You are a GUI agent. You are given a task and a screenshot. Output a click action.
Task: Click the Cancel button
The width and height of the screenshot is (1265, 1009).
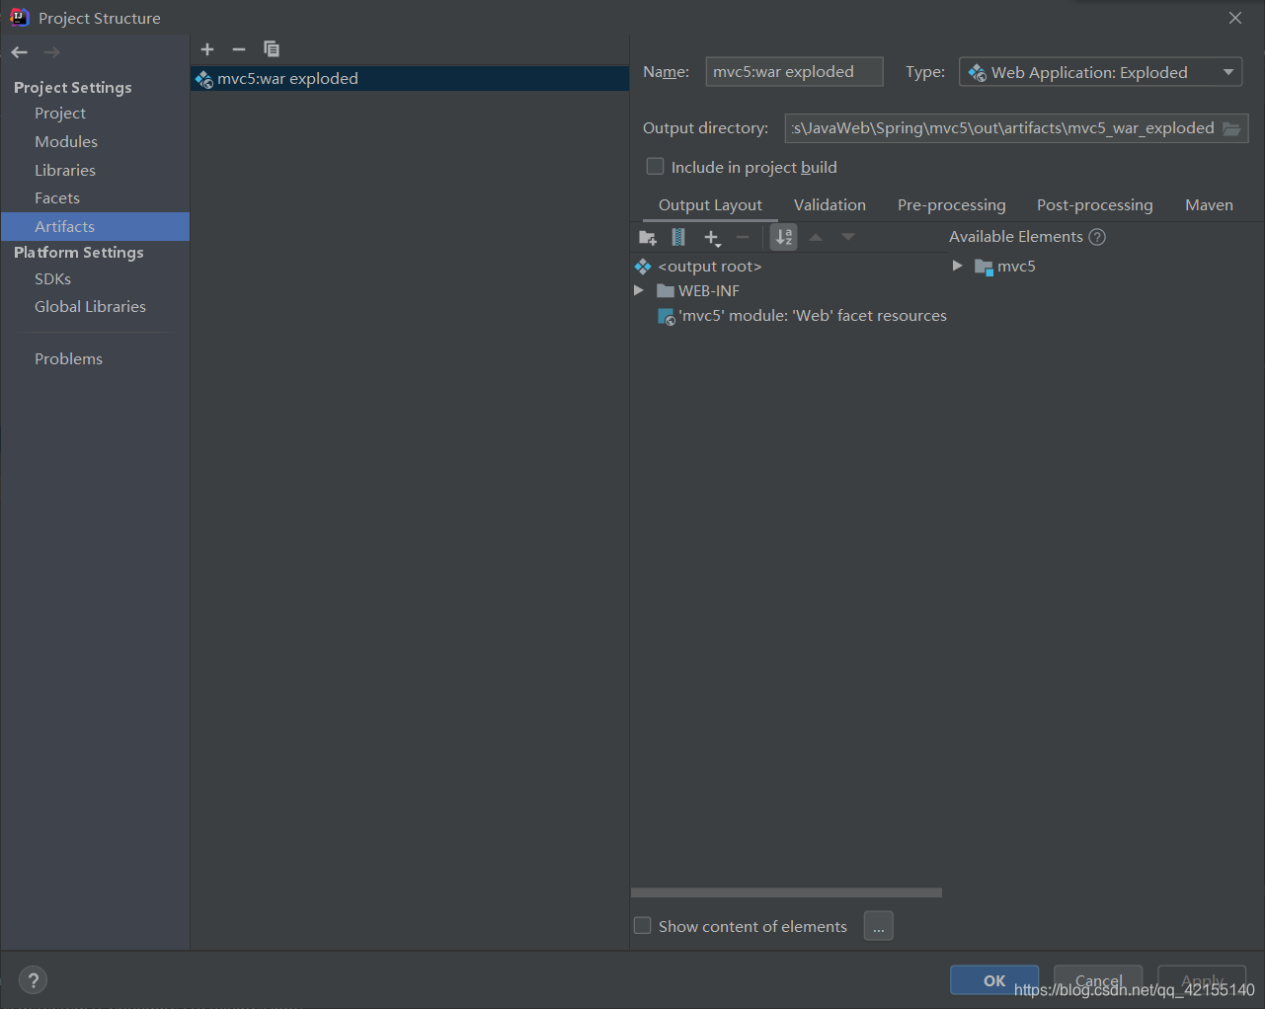pos(1098,980)
